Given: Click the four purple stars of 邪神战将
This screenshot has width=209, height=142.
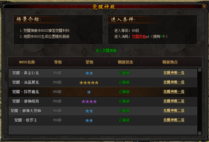Looking at the screenshot, I should [x=89, y=102].
